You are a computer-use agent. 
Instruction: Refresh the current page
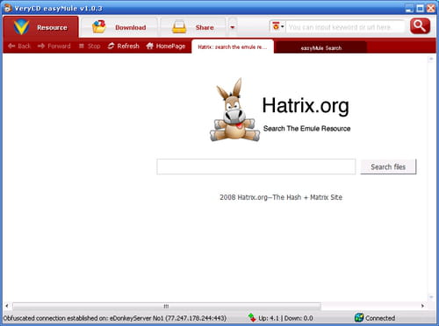coord(123,46)
